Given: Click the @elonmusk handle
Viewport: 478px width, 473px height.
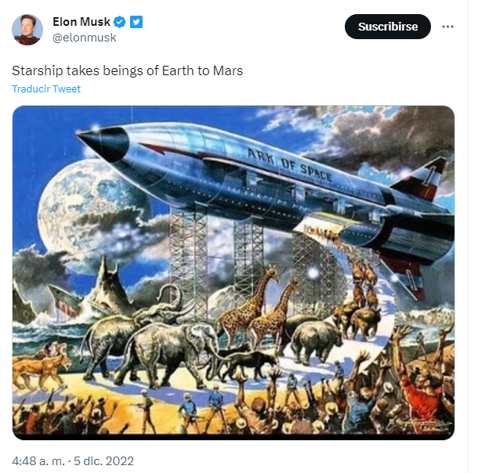Looking at the screenshot, I should (x=85, y=38).
